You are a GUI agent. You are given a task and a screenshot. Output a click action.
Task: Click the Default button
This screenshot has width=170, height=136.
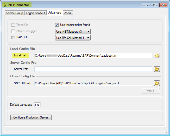[x=150, y=91]
